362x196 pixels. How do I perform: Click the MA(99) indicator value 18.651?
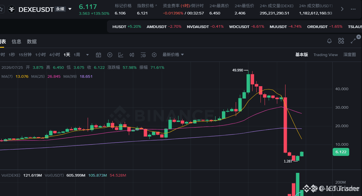86,76
